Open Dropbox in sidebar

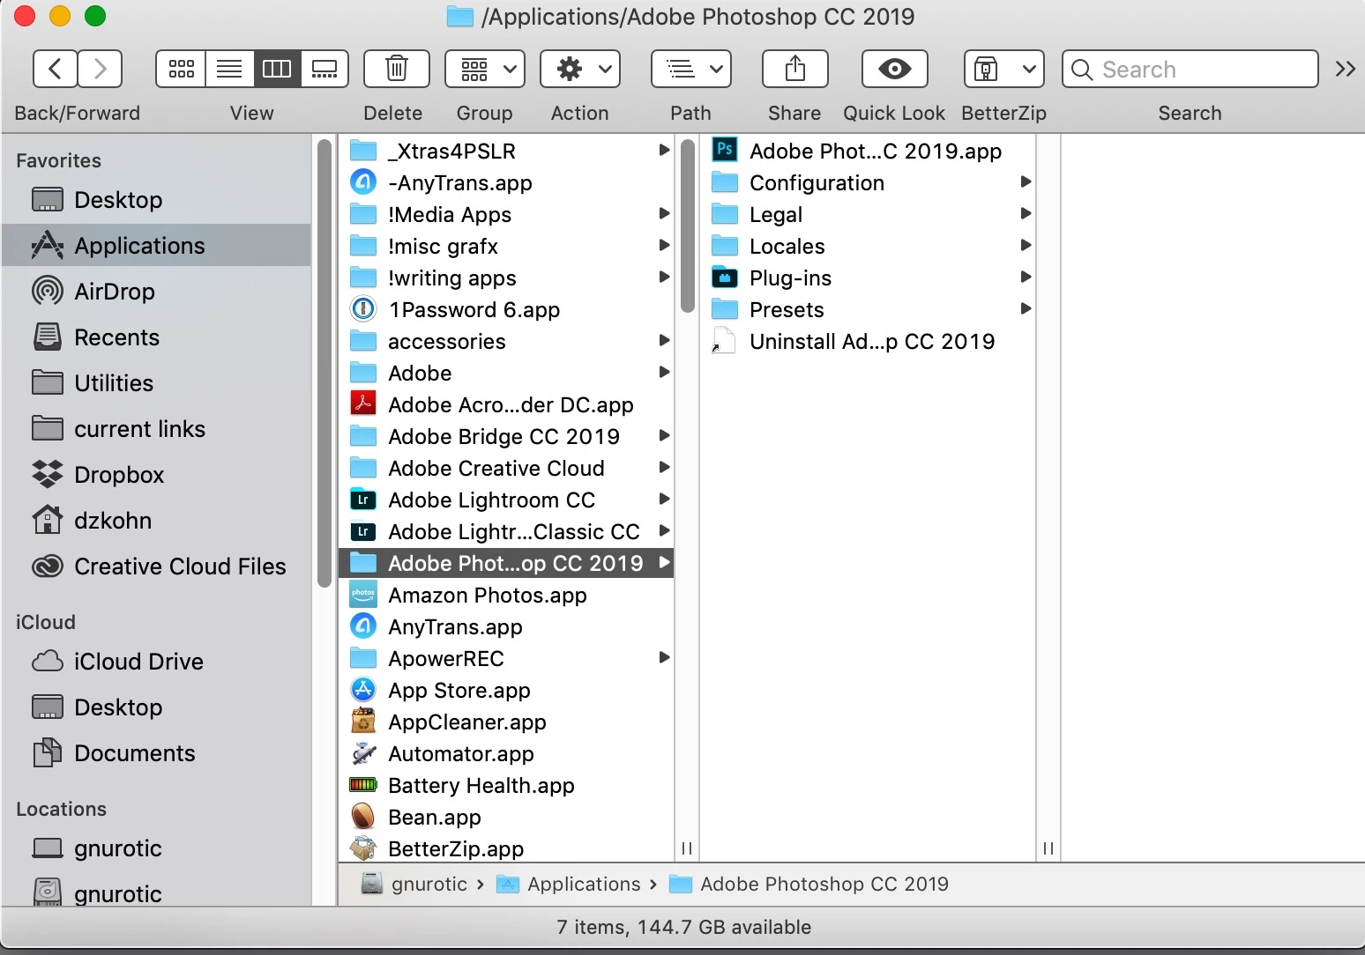(157, 475)
